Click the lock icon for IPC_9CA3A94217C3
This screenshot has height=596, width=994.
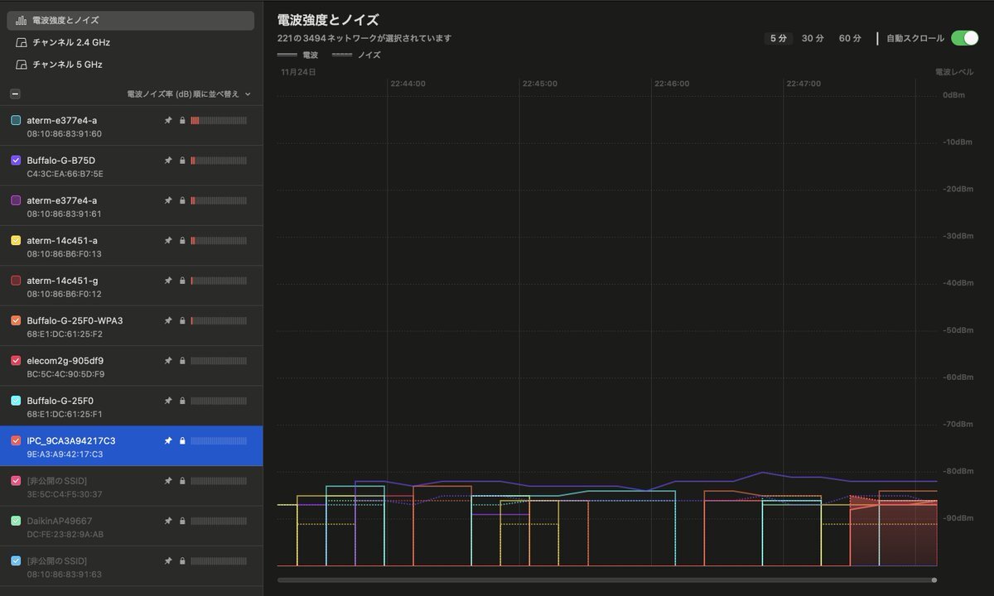click(x=181, y=441)
